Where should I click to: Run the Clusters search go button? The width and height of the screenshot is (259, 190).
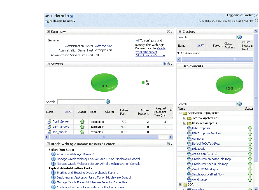click(239, 37)
